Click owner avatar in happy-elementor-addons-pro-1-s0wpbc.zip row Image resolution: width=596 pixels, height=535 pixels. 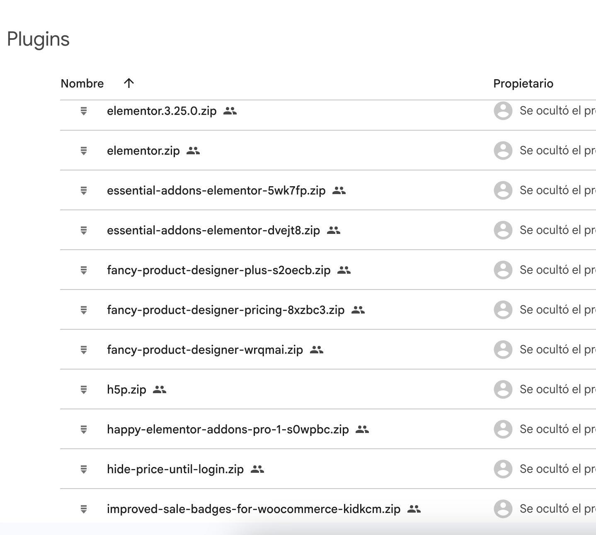(x=503, y=429)
